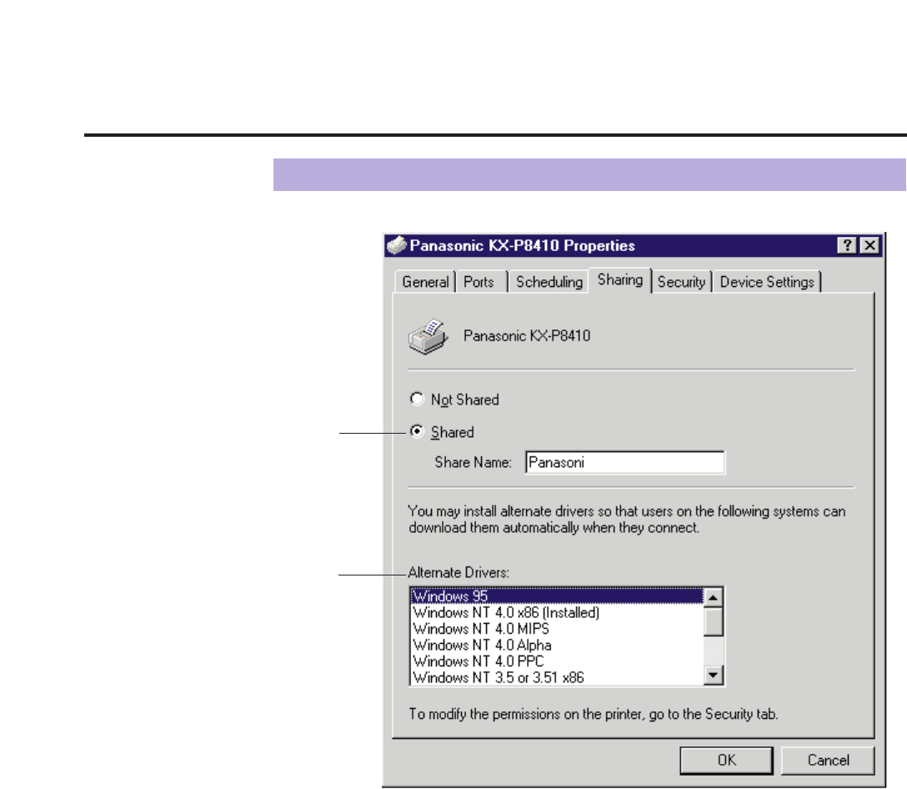Switch to the General tab
This screenshot has height=789, width=907.
click(x=425, y=282)
